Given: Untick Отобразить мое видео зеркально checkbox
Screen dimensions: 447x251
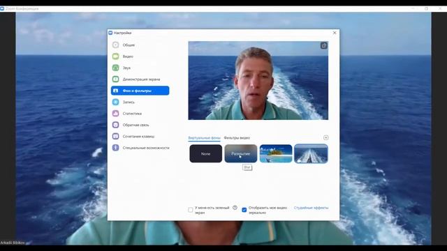Looking at the screenshot, I should [x=244, y=210].
